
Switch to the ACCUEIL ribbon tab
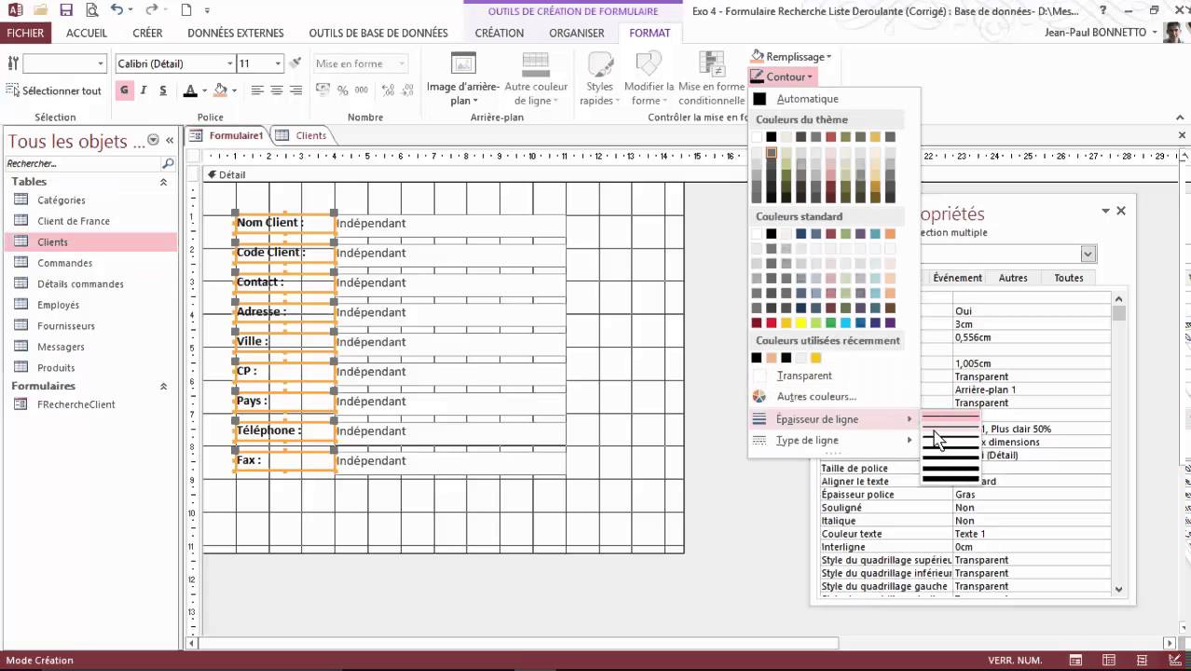click(x=87, y=33)
